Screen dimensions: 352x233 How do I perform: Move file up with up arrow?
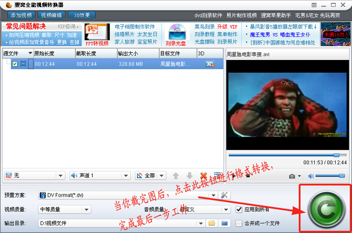pyautogui.click(x=176, y=175)
